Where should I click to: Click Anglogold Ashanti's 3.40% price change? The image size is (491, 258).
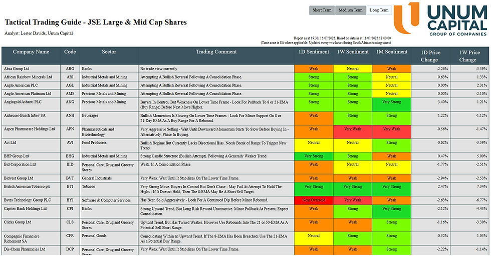(x=443, y=102)
